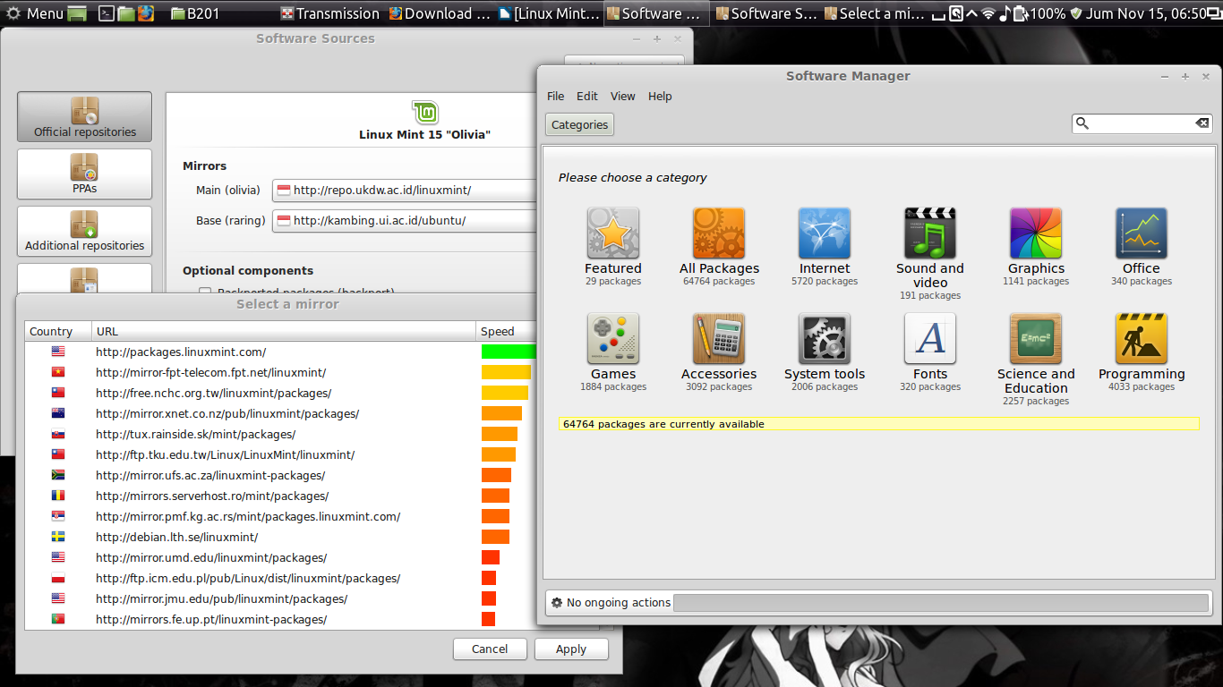The width and height of the screenshot is (1223, 687).
Task: Click Apply in Select a mirror dialog
Action: (571, 649)
